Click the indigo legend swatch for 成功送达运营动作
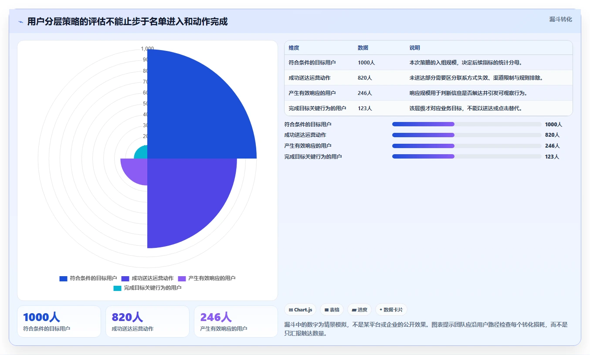 pos(125,278)
